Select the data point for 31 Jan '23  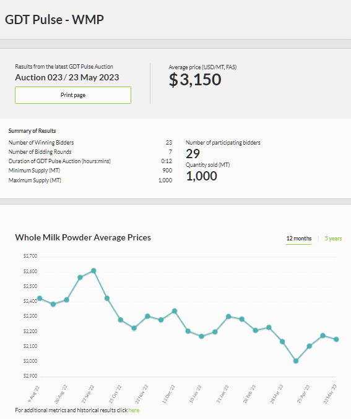coord(228,316)
